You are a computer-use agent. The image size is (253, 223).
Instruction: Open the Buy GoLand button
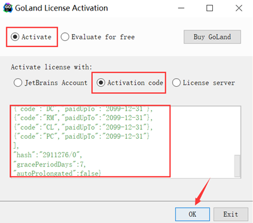point(212,37)
